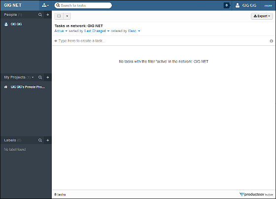
Task: Search people with the magnifier icon
Action: coord(40,15)
